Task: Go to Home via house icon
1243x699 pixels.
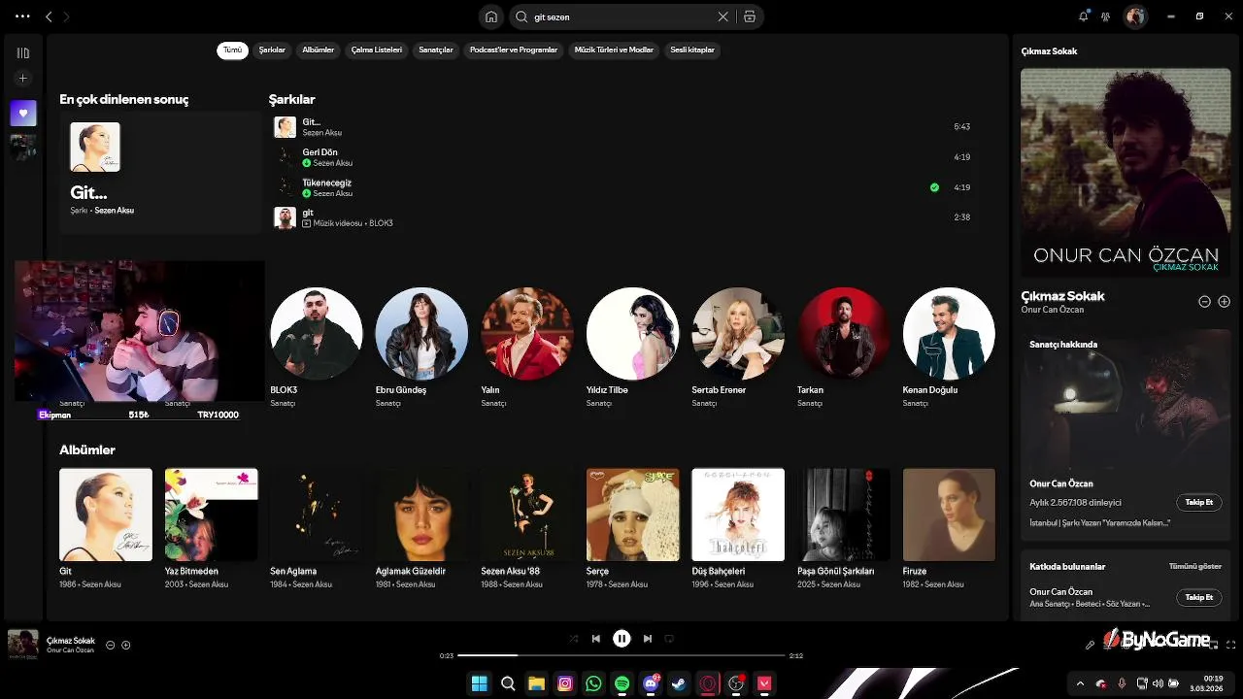Action: tap(491, 17)
